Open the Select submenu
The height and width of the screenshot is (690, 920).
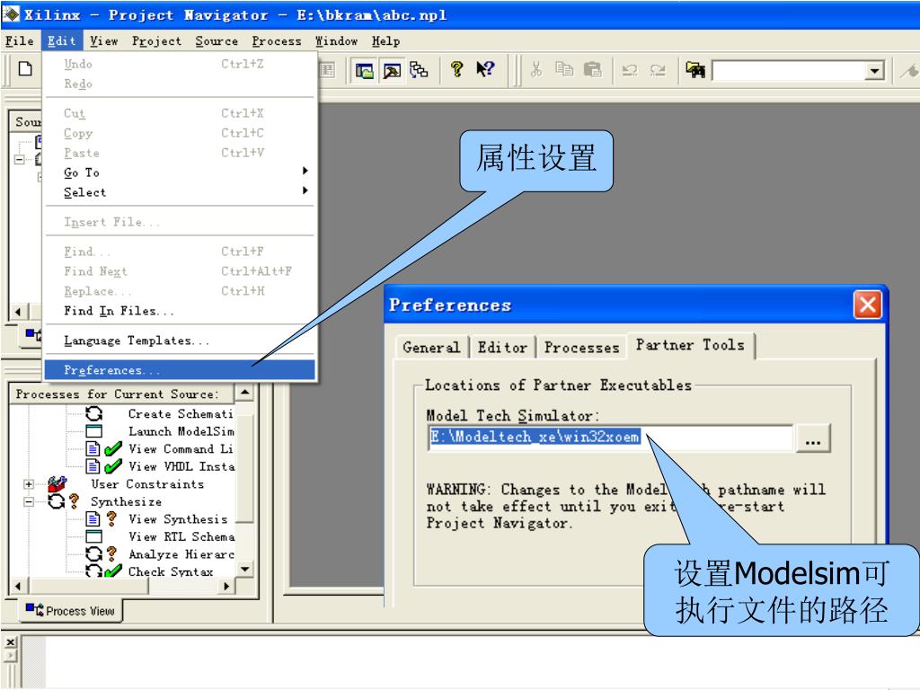pyautogui.click(x=180, y=192)
